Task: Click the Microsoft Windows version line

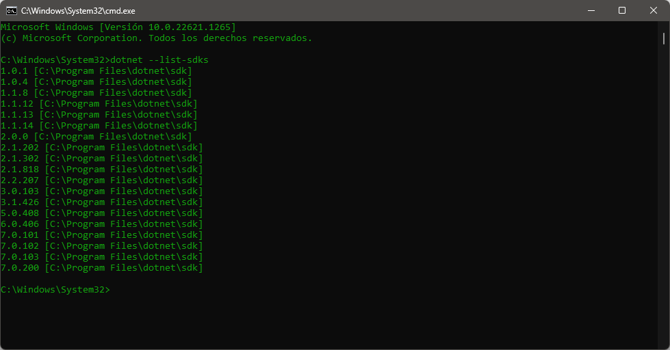Action: point(118,27)
